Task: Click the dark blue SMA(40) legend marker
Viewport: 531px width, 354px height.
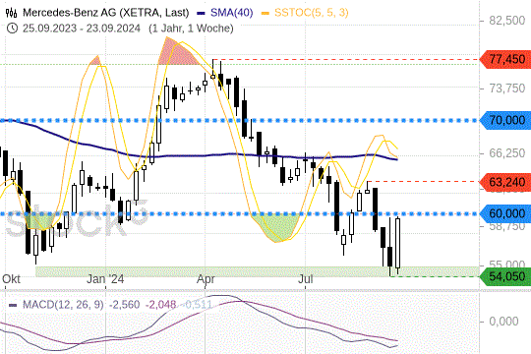Action: pyautogui.click(x=201, y=13)
